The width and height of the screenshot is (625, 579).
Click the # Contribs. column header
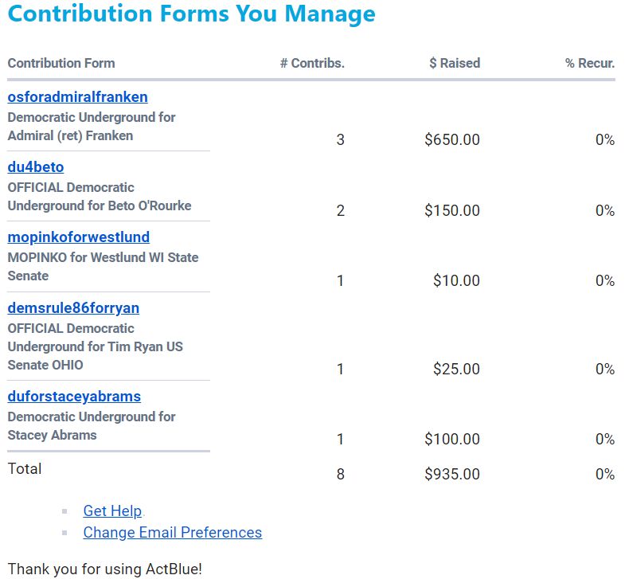312,64
